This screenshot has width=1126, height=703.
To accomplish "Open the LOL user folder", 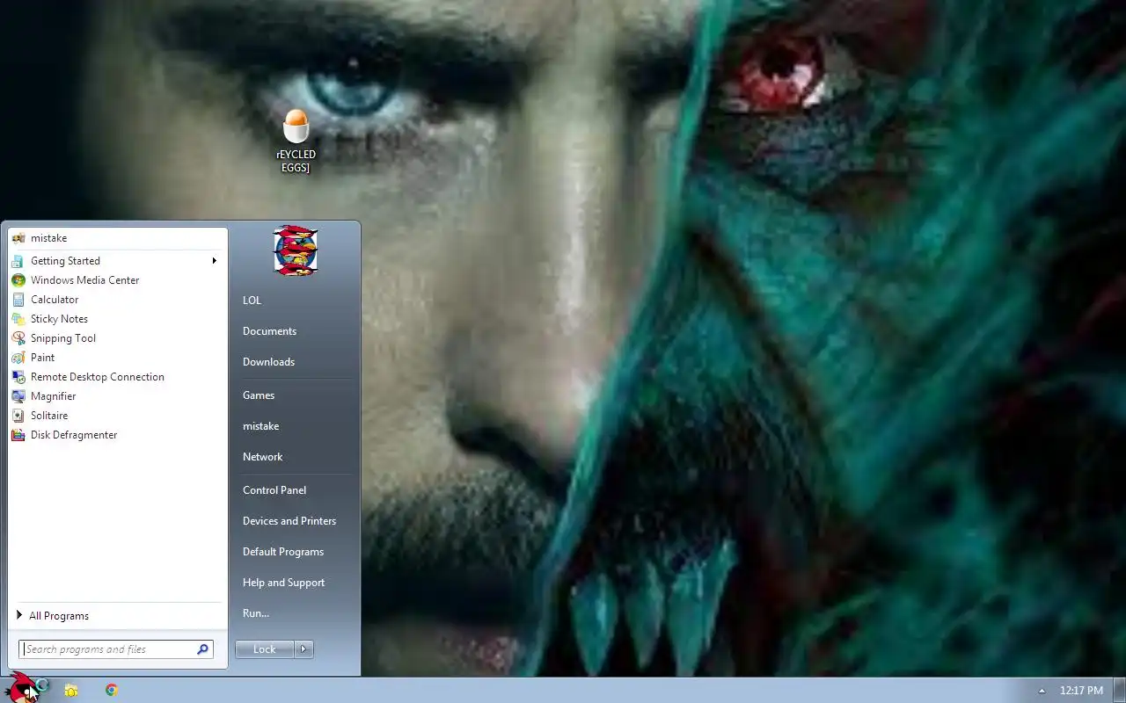I will tap(252, 301).
